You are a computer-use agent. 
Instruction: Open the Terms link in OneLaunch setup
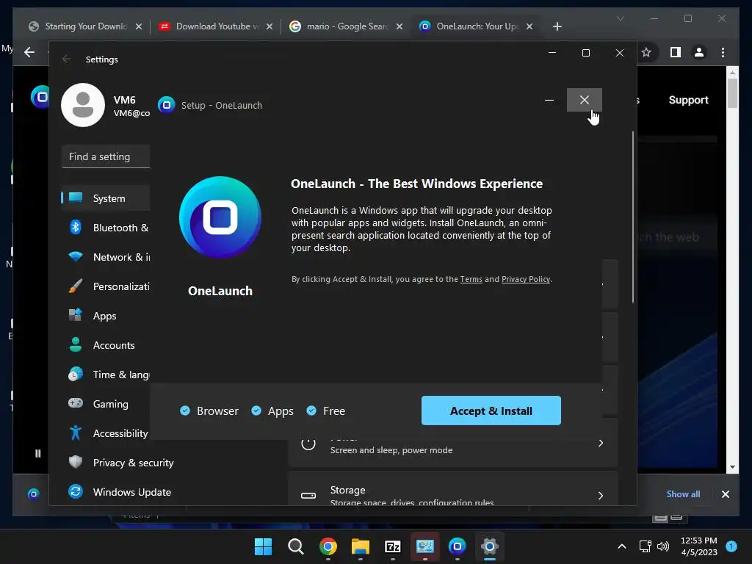coord(471,279)
